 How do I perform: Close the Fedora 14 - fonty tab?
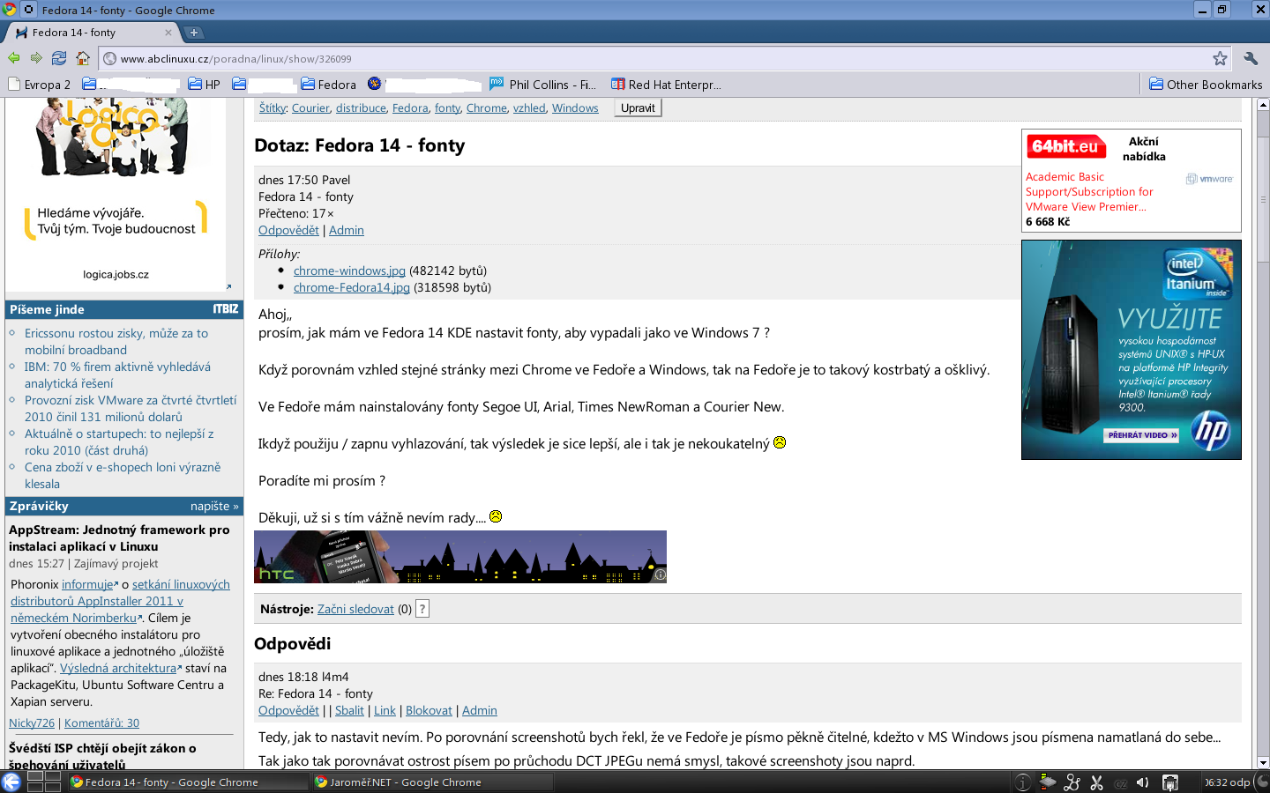[x=168, y=33]
